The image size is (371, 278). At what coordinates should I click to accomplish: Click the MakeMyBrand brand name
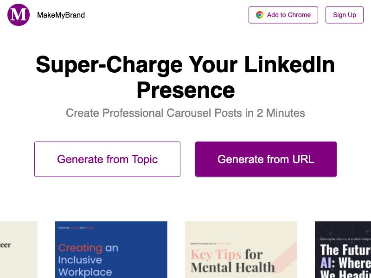click(61, 15)
